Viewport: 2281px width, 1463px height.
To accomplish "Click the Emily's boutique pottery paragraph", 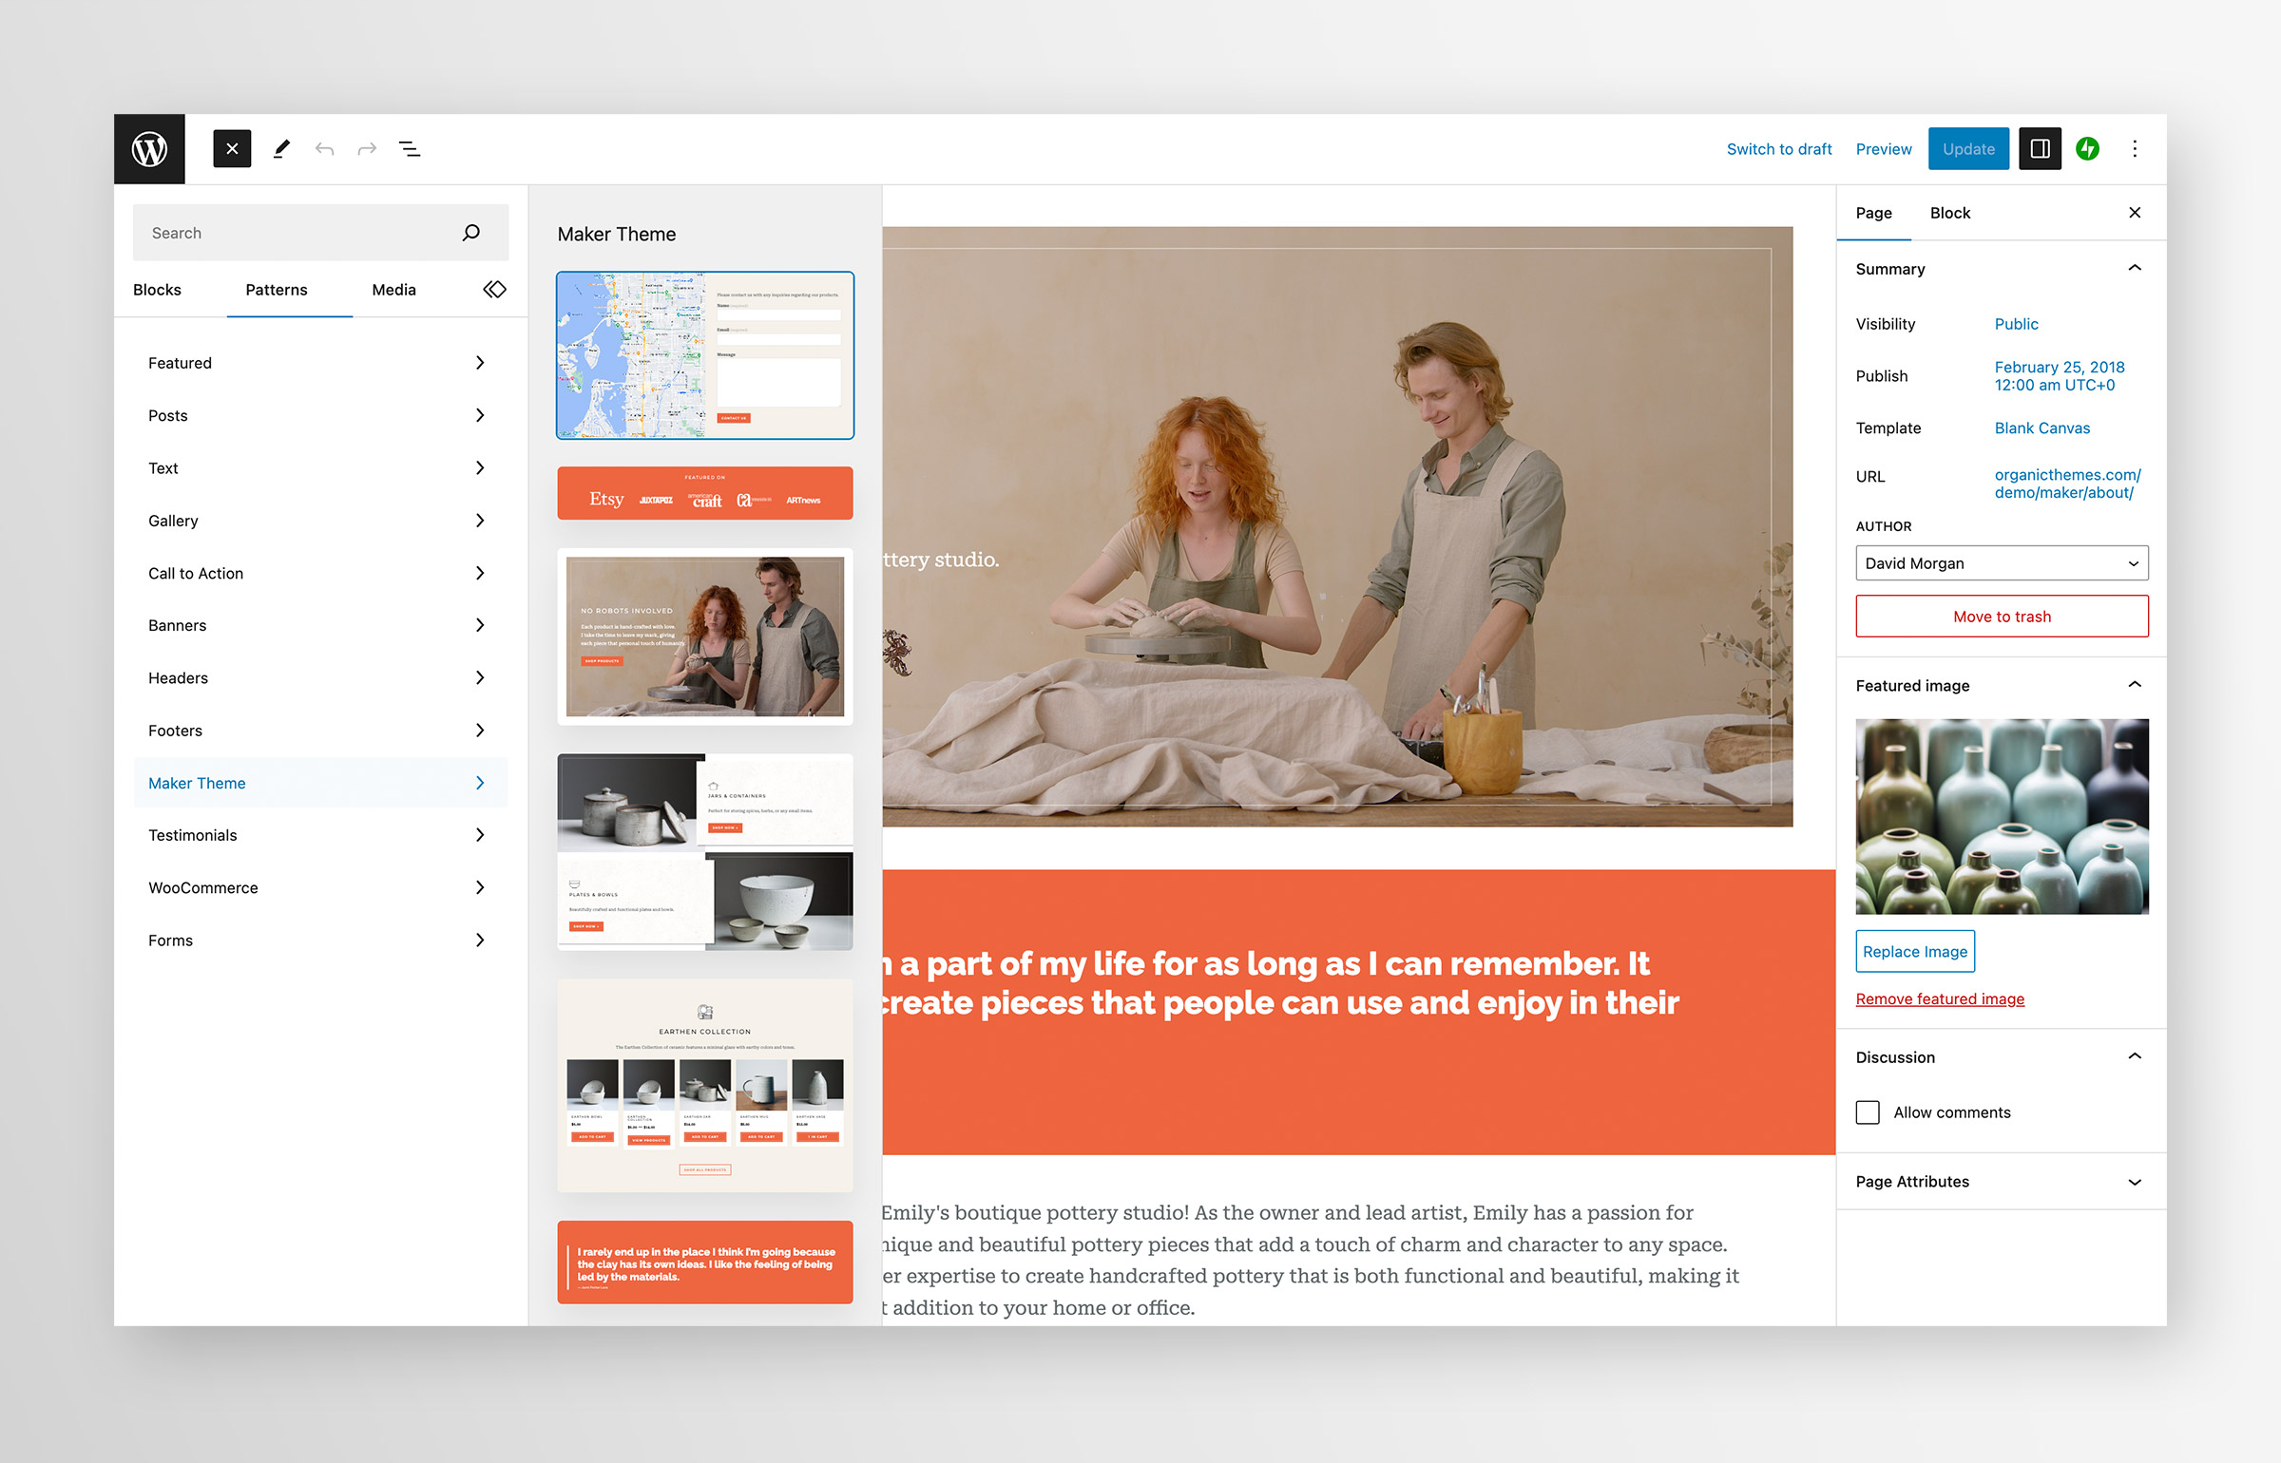I will click(x=1312, y=1260).
